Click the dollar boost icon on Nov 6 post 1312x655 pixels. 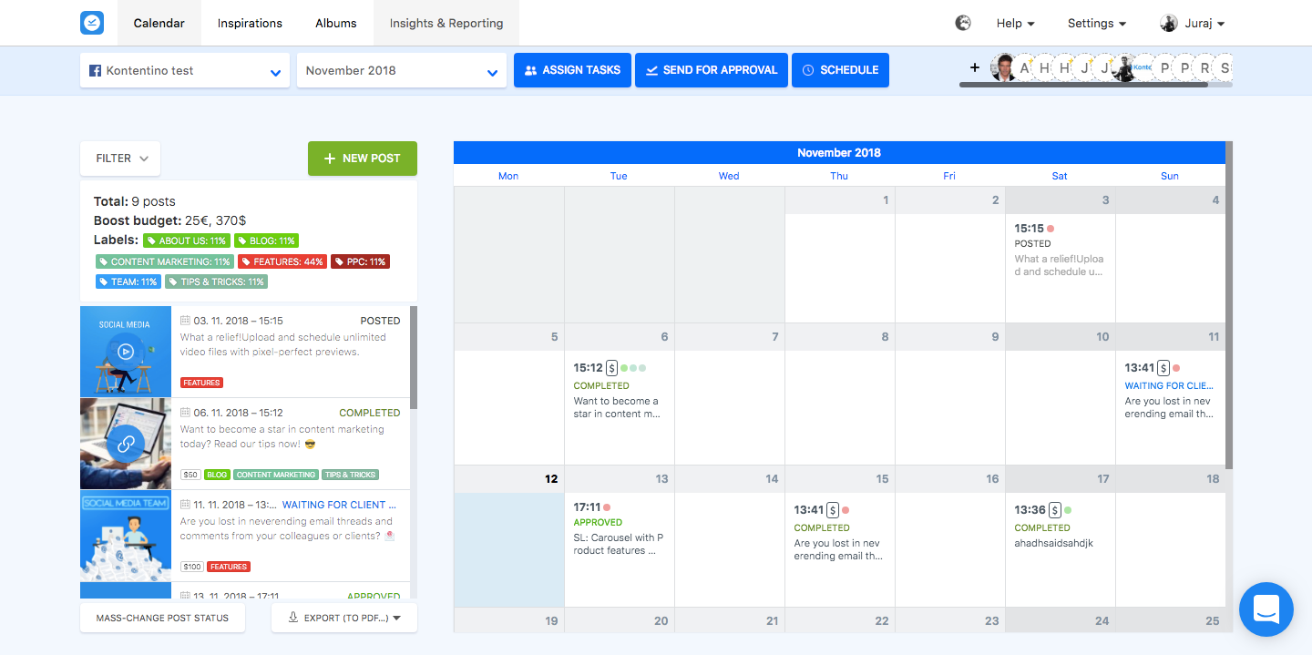pos(611,368)
